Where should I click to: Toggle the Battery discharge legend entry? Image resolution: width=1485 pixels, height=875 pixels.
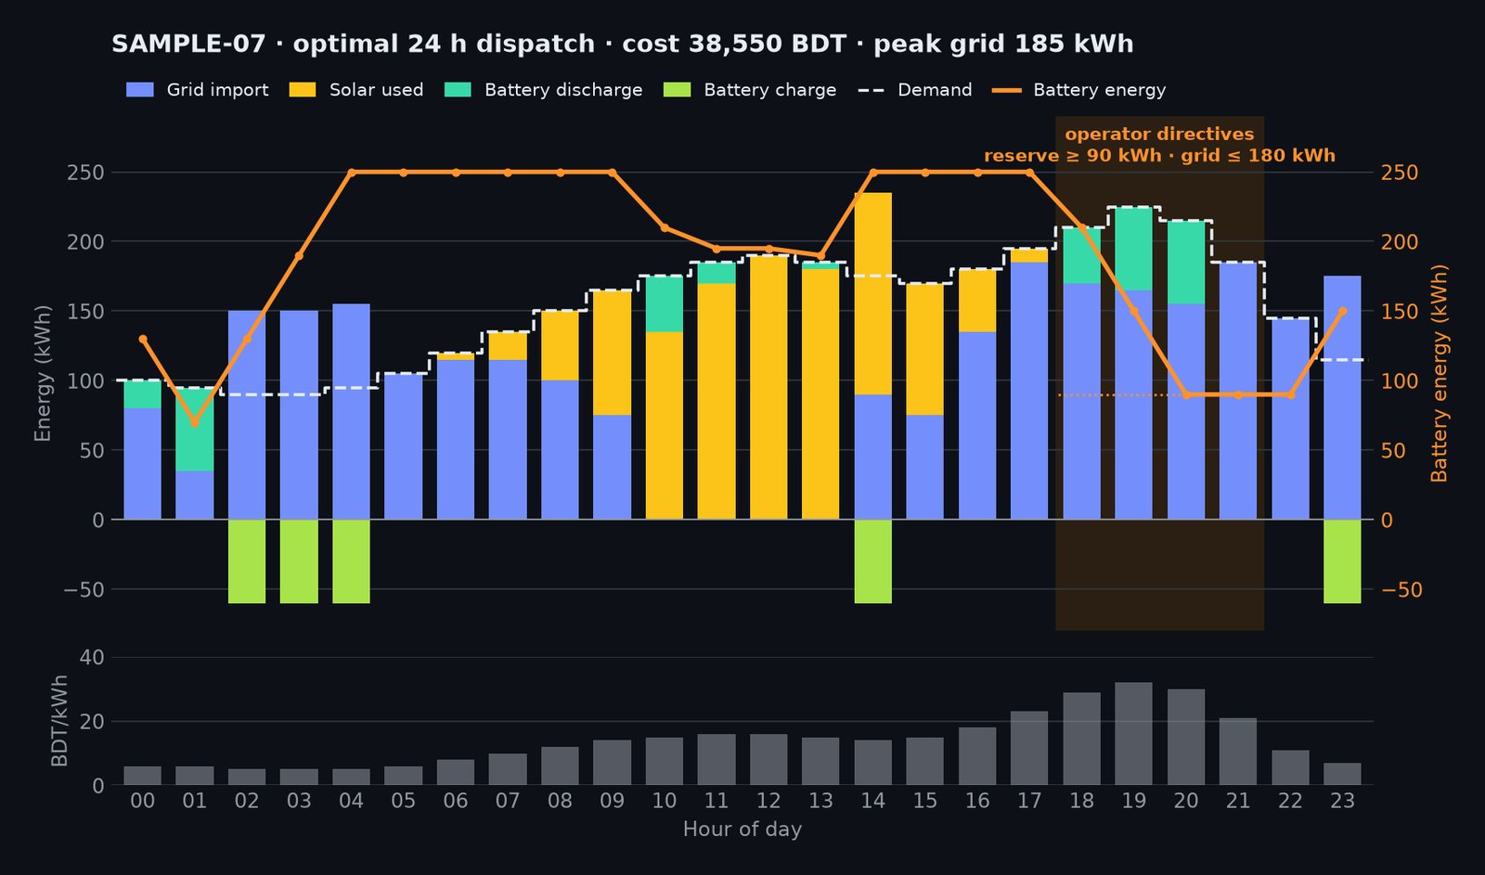[544, 90]
